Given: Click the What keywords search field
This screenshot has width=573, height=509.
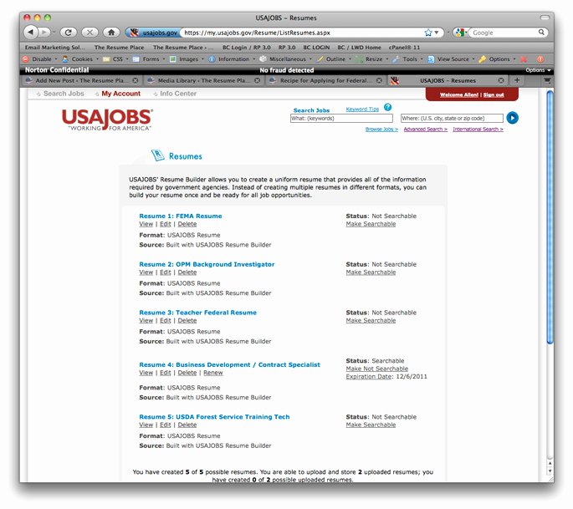Looking at the screenshot, I should [341, 118].
